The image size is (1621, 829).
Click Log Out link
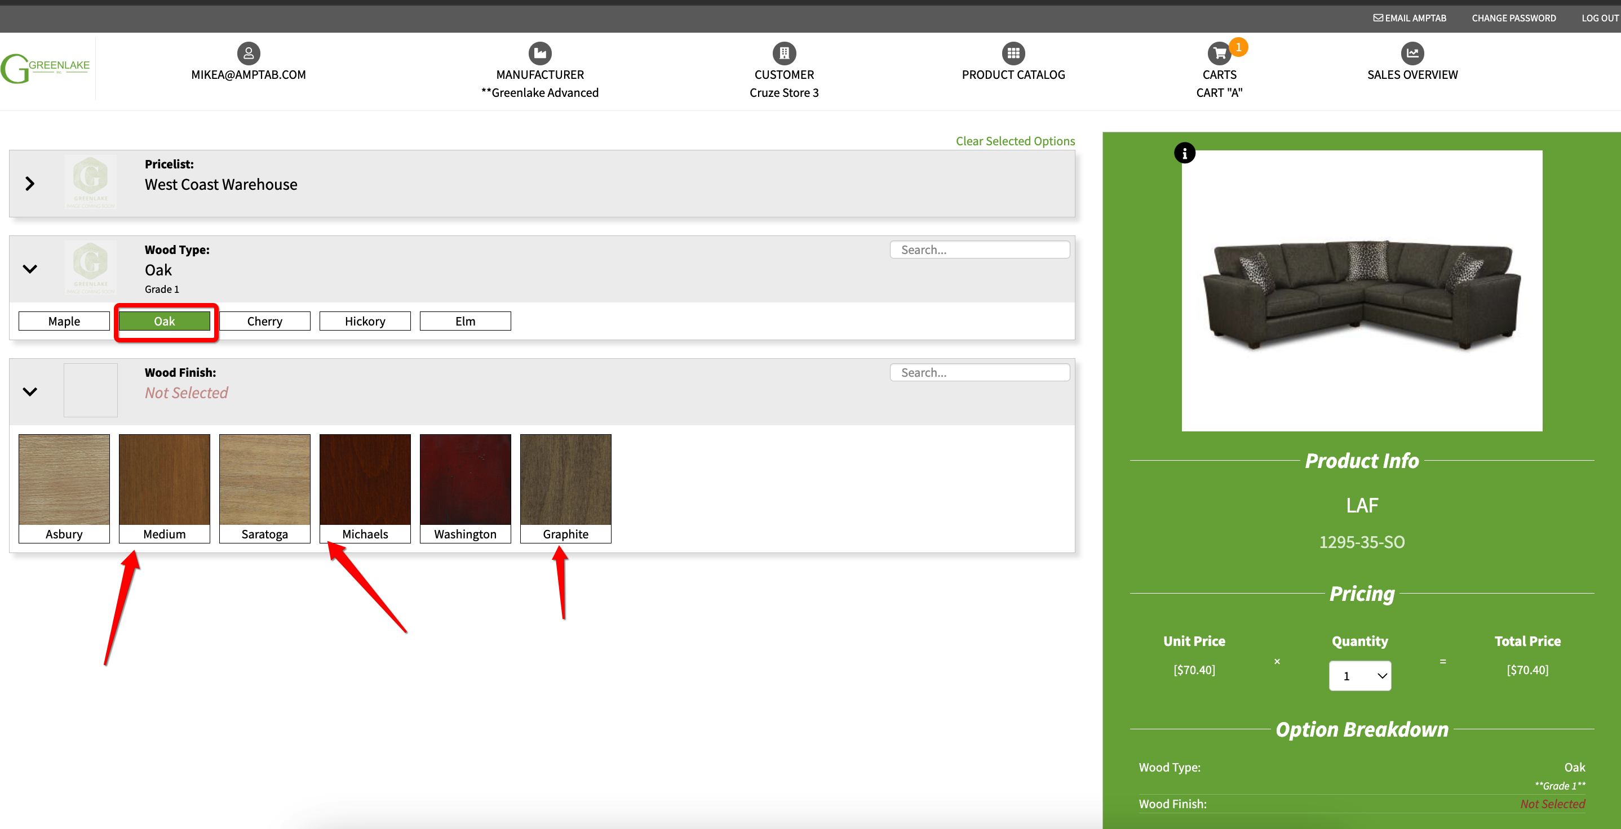pos(1599,18)
